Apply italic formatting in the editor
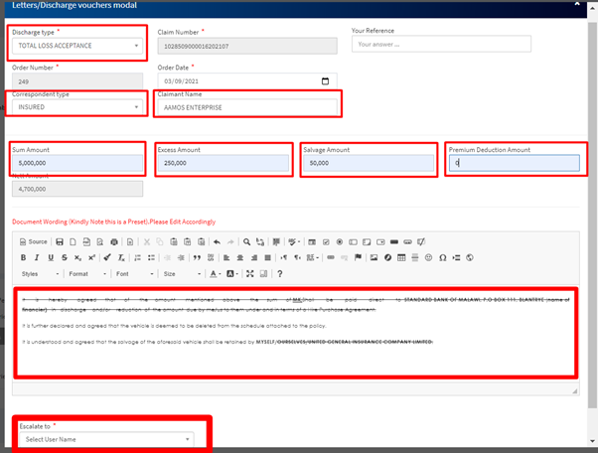 (36, 257)
